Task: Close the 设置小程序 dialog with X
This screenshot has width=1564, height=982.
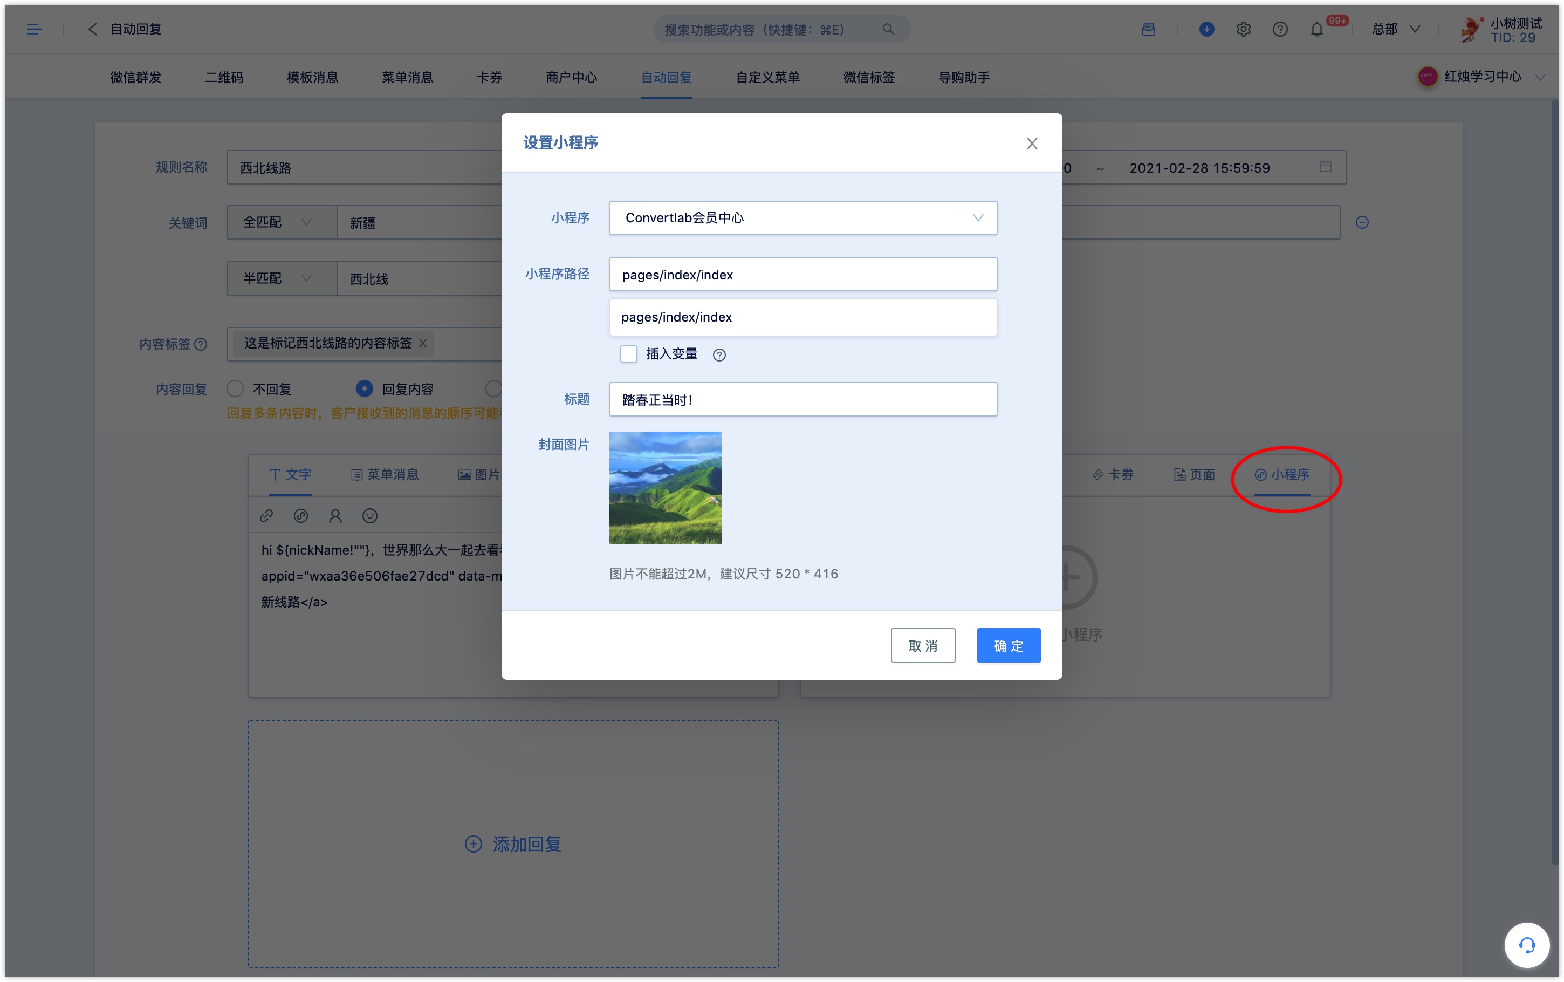Action: 1031,143
